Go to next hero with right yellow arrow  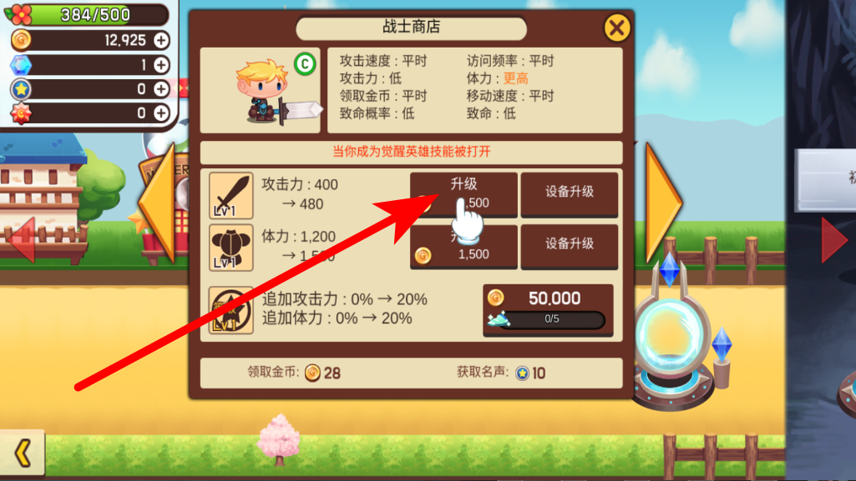(x=664, y=203)
